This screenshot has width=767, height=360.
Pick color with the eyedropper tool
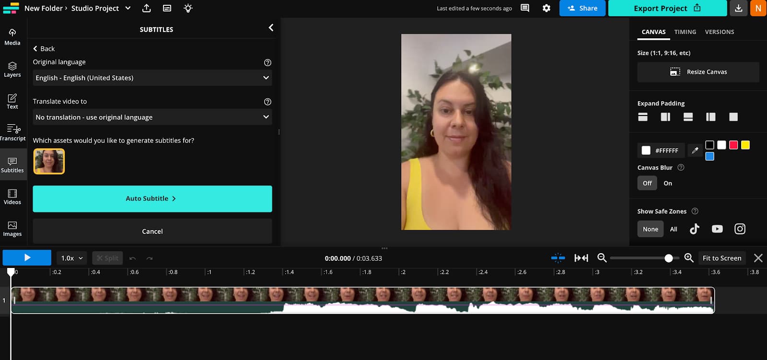click(x=695, y=151)
